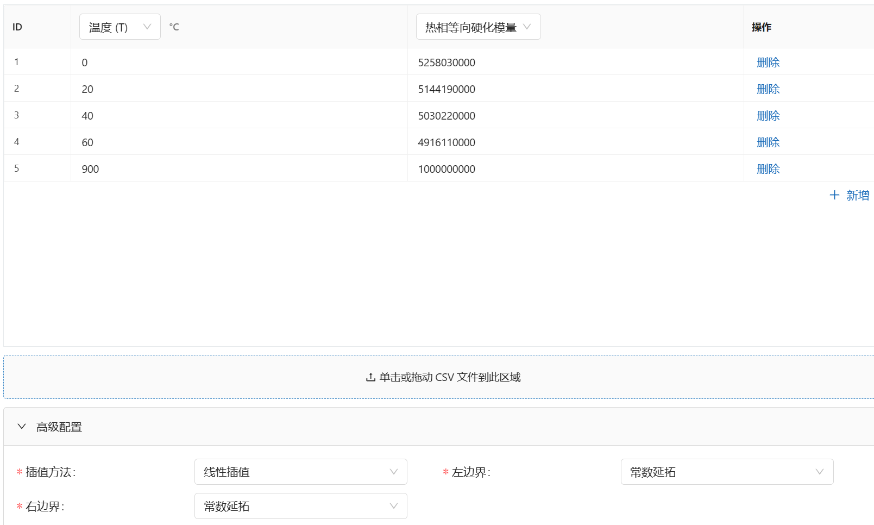The width and height of the screenshot is (874, 525).
Task: Open the 热相等向硬化模量 column dropdown
Action: click(x=478, y=27)
